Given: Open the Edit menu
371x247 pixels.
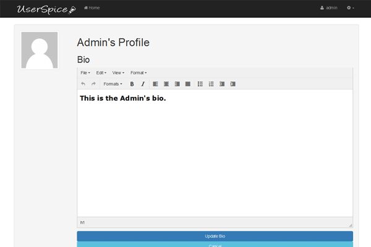Looking at the screenshot, I should point(101,73).
